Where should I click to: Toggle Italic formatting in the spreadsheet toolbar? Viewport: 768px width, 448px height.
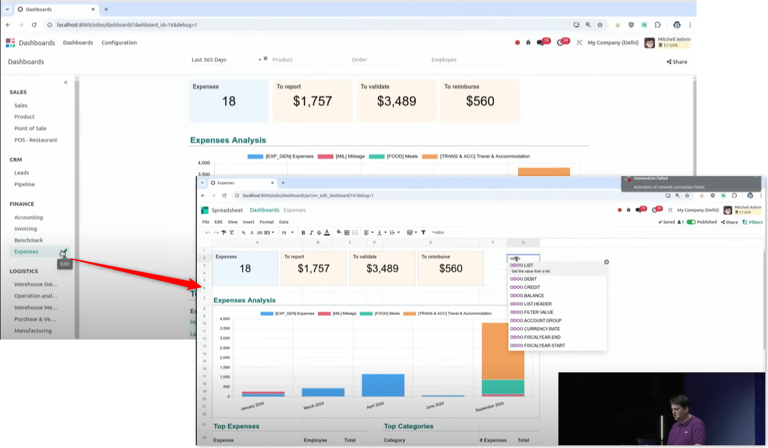click(311, 233)
